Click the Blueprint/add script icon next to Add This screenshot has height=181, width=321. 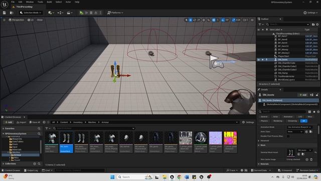coord(311,95)
